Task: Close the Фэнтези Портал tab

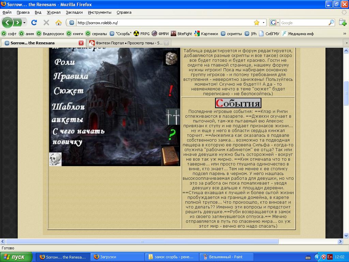Action: click(x=166, y=43)
